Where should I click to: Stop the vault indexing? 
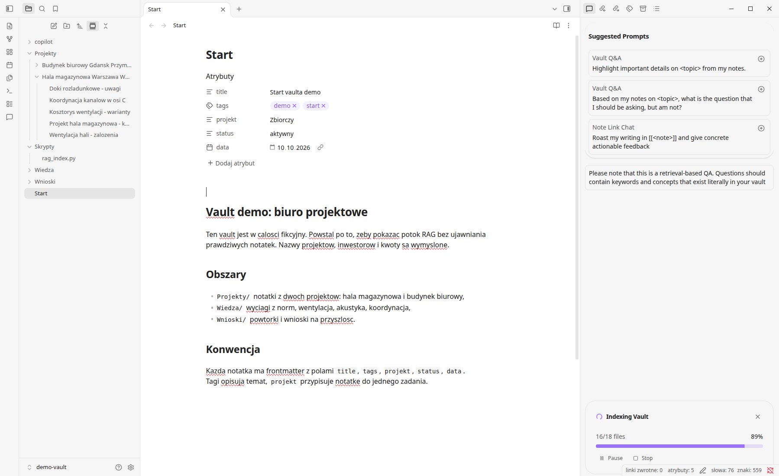point(643,458)
